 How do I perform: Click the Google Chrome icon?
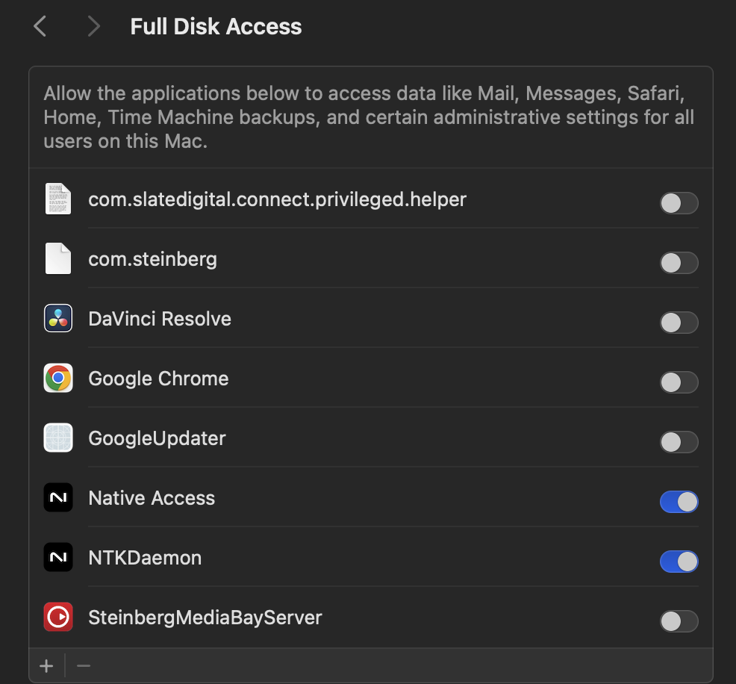[58, 378]
